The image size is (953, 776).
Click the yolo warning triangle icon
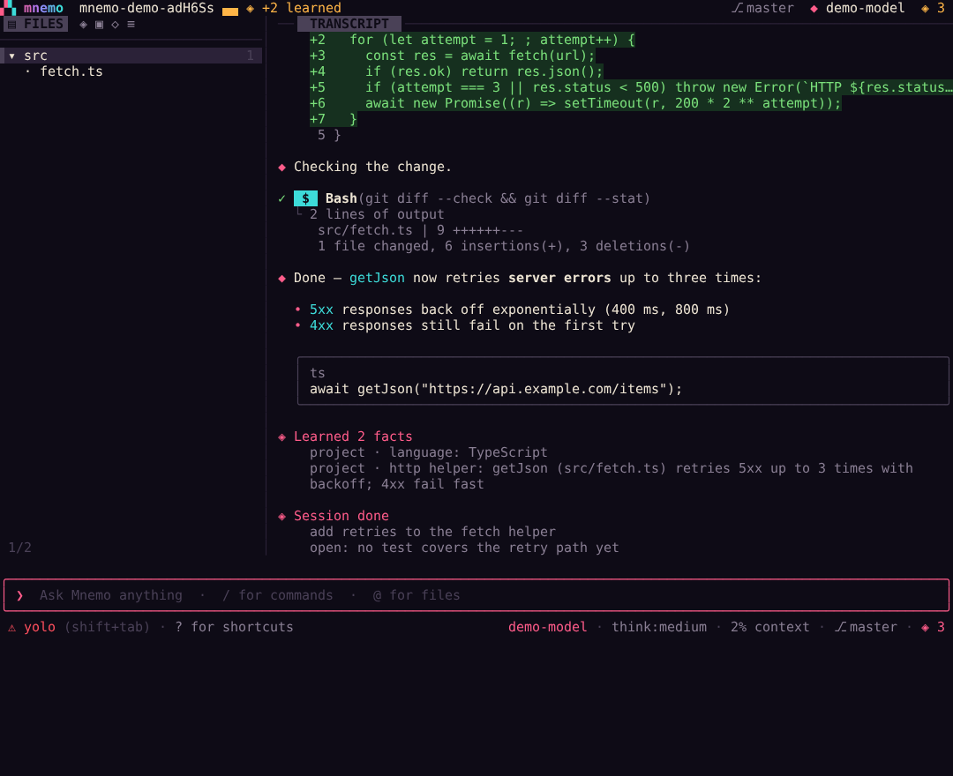click(11, 628)
